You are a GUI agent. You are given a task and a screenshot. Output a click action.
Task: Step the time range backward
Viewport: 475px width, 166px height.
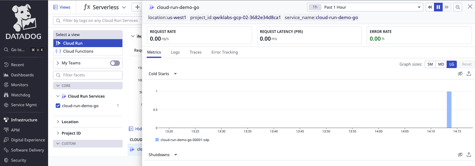click(x=430, y=7)
